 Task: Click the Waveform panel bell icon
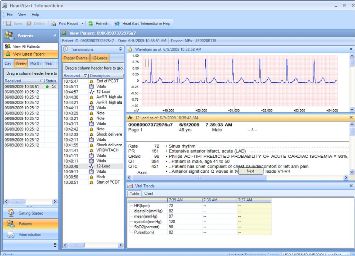click(x=130, y=49)
